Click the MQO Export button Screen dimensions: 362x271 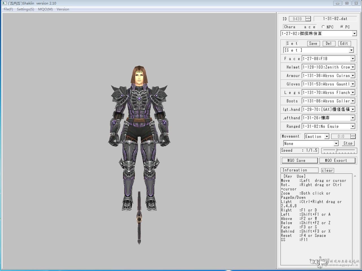tap(337, 160)
